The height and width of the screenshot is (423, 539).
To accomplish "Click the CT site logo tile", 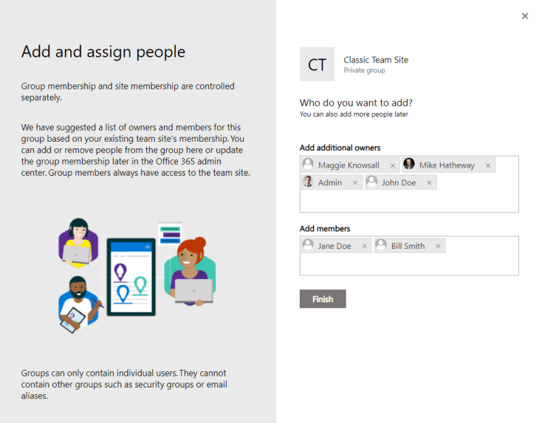I will [x=317, y=64].
